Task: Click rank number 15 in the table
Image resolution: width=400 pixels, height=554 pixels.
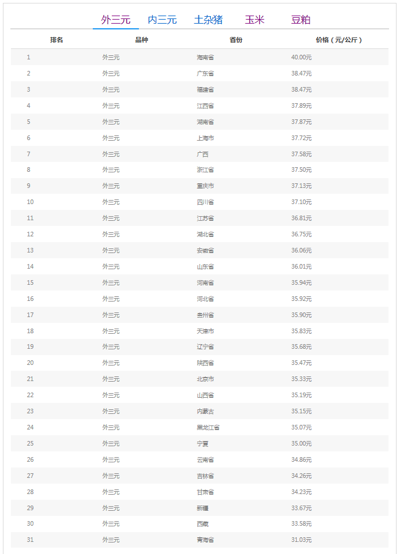Action: 30,282
